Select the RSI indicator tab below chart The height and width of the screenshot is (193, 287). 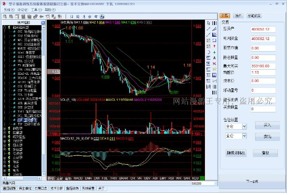coord(171,178)
